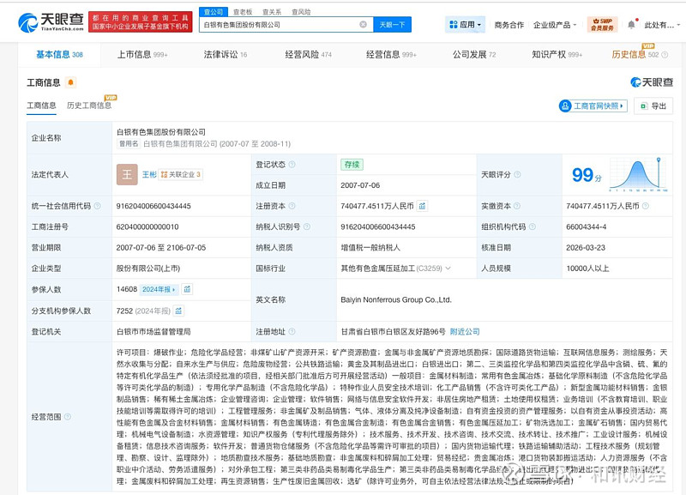Click the 导出 export button
Viewport: 686px width, 495px height.
pos(653,106)
